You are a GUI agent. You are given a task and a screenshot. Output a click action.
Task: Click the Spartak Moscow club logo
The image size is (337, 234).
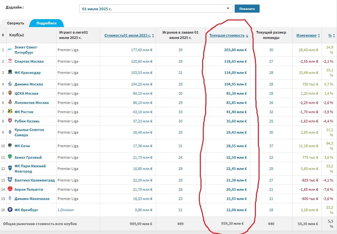tap(10, 61)
